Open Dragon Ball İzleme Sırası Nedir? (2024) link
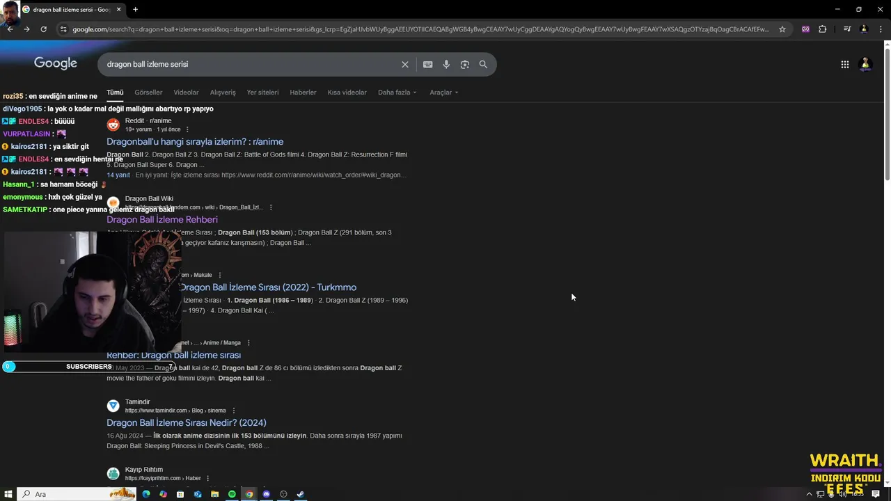The width and height of the screenshot is (891, 501). 187,422
